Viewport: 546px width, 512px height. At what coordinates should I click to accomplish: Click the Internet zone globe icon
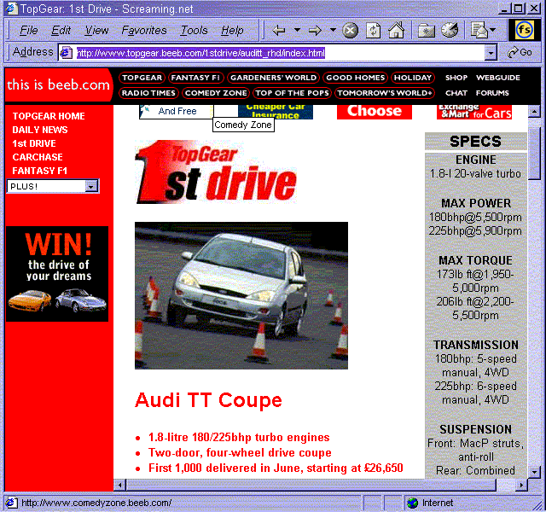412,503
